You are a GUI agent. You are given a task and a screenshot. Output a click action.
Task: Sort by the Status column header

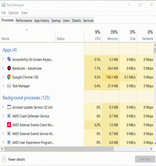coord(70,35)
